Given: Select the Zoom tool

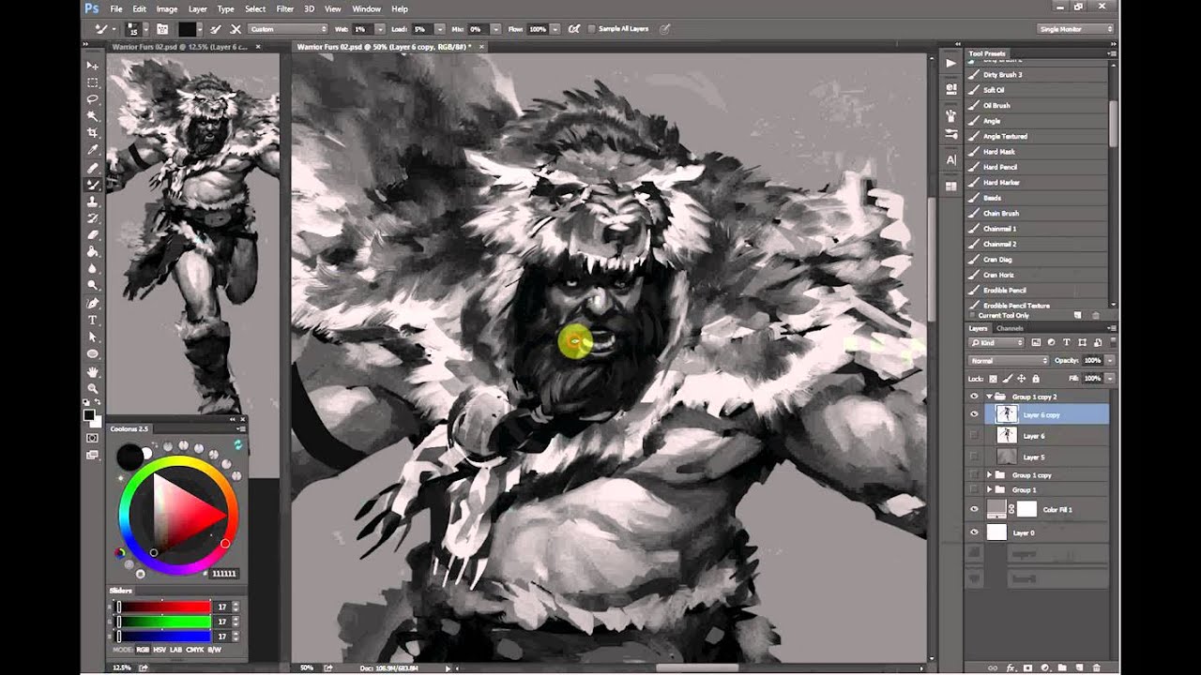Looking at the screenshot, I should (93, 389).
